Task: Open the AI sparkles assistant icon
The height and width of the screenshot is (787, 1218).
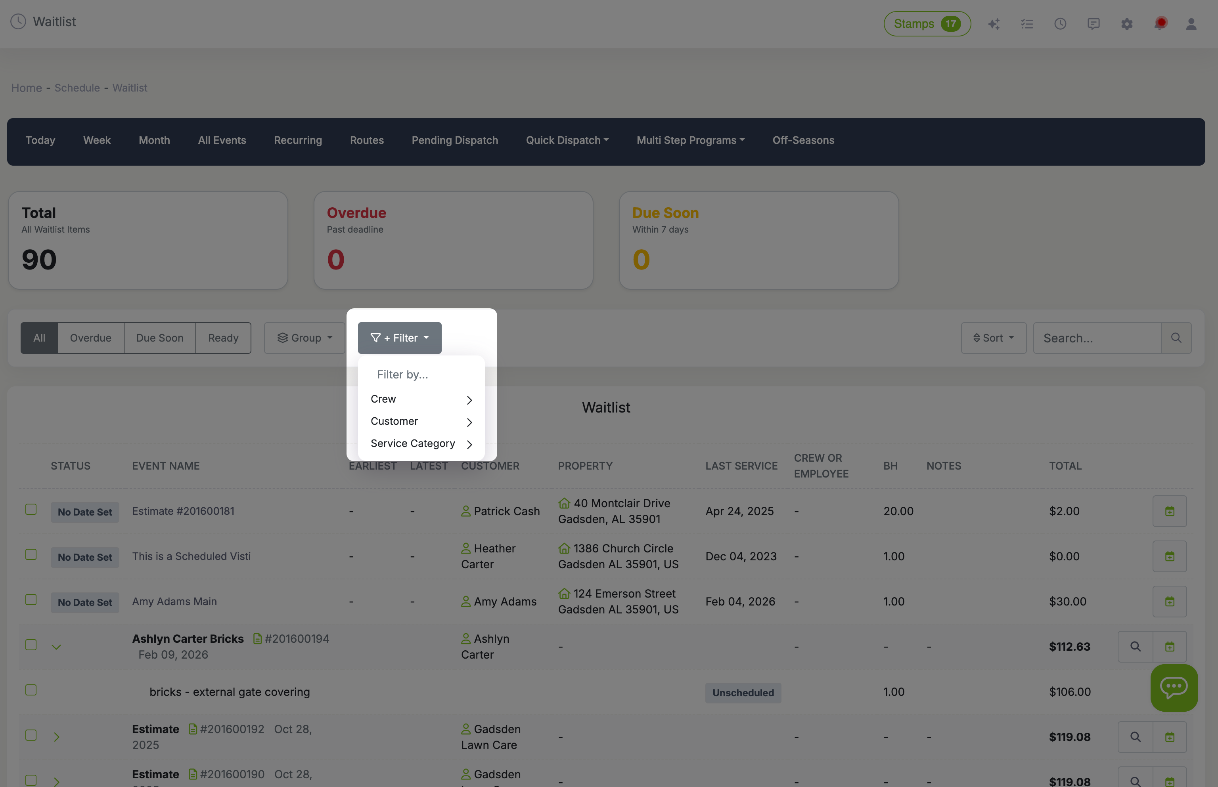Action: [x=994, y=23]
